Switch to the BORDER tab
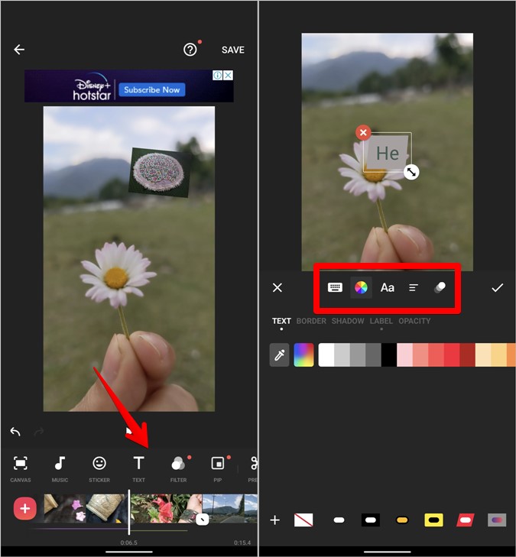 point(311,322)
